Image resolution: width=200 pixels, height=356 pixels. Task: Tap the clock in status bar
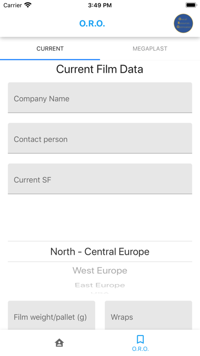(x=99, y=5)
